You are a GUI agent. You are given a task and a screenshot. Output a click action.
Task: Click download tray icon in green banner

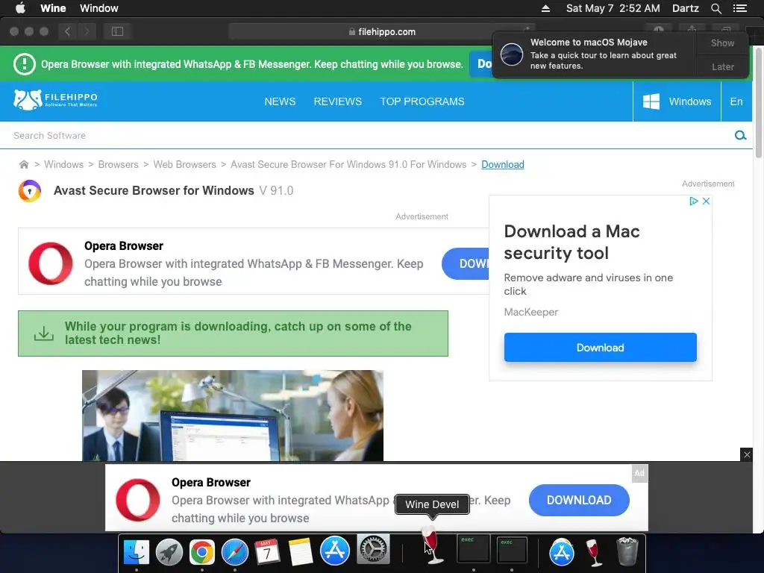[x=44, y=334]
